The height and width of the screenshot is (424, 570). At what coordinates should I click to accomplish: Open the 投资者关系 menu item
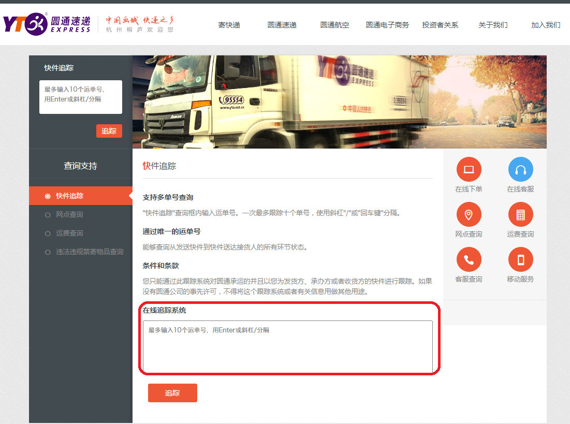(x=440, y=25)
